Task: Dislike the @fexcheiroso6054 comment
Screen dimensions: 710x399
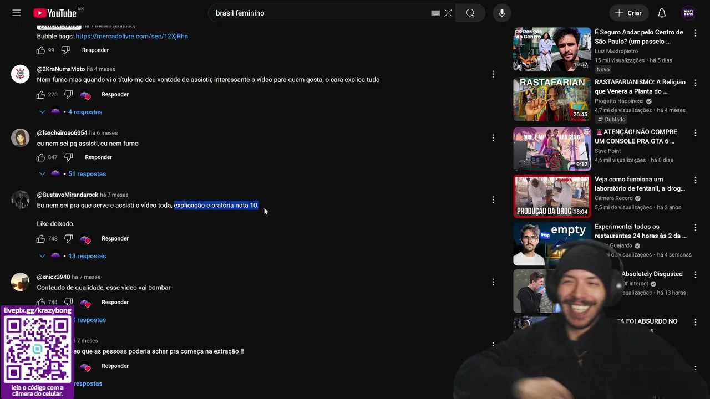Action: (68, 157)
